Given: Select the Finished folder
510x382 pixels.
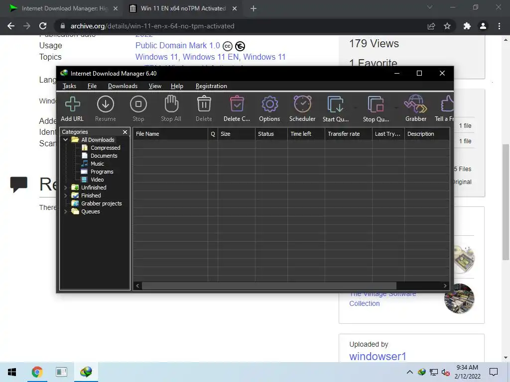Looking at the screenshot, I should click(x=91, y=195).
